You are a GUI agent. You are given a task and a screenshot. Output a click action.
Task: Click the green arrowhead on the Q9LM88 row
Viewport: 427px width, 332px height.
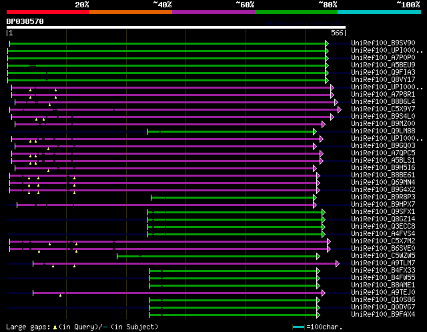314,131
